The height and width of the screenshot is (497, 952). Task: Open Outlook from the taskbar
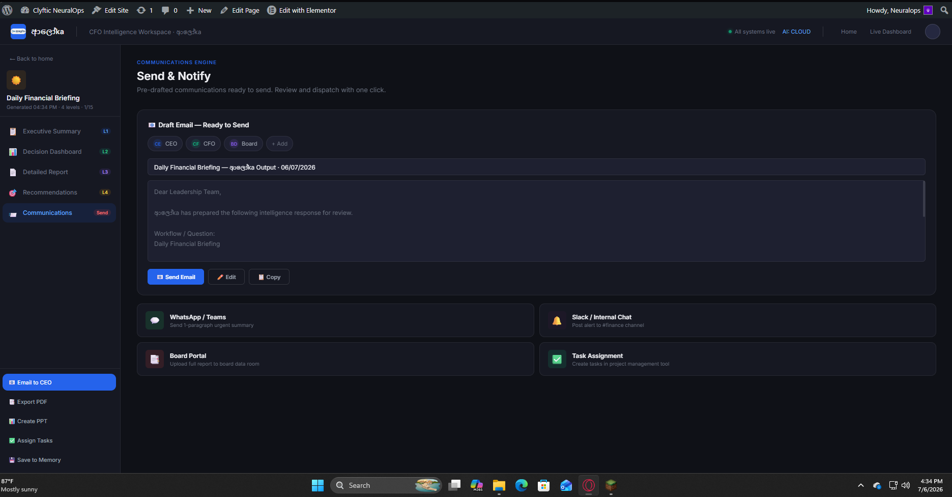click(x=566, y=485)
